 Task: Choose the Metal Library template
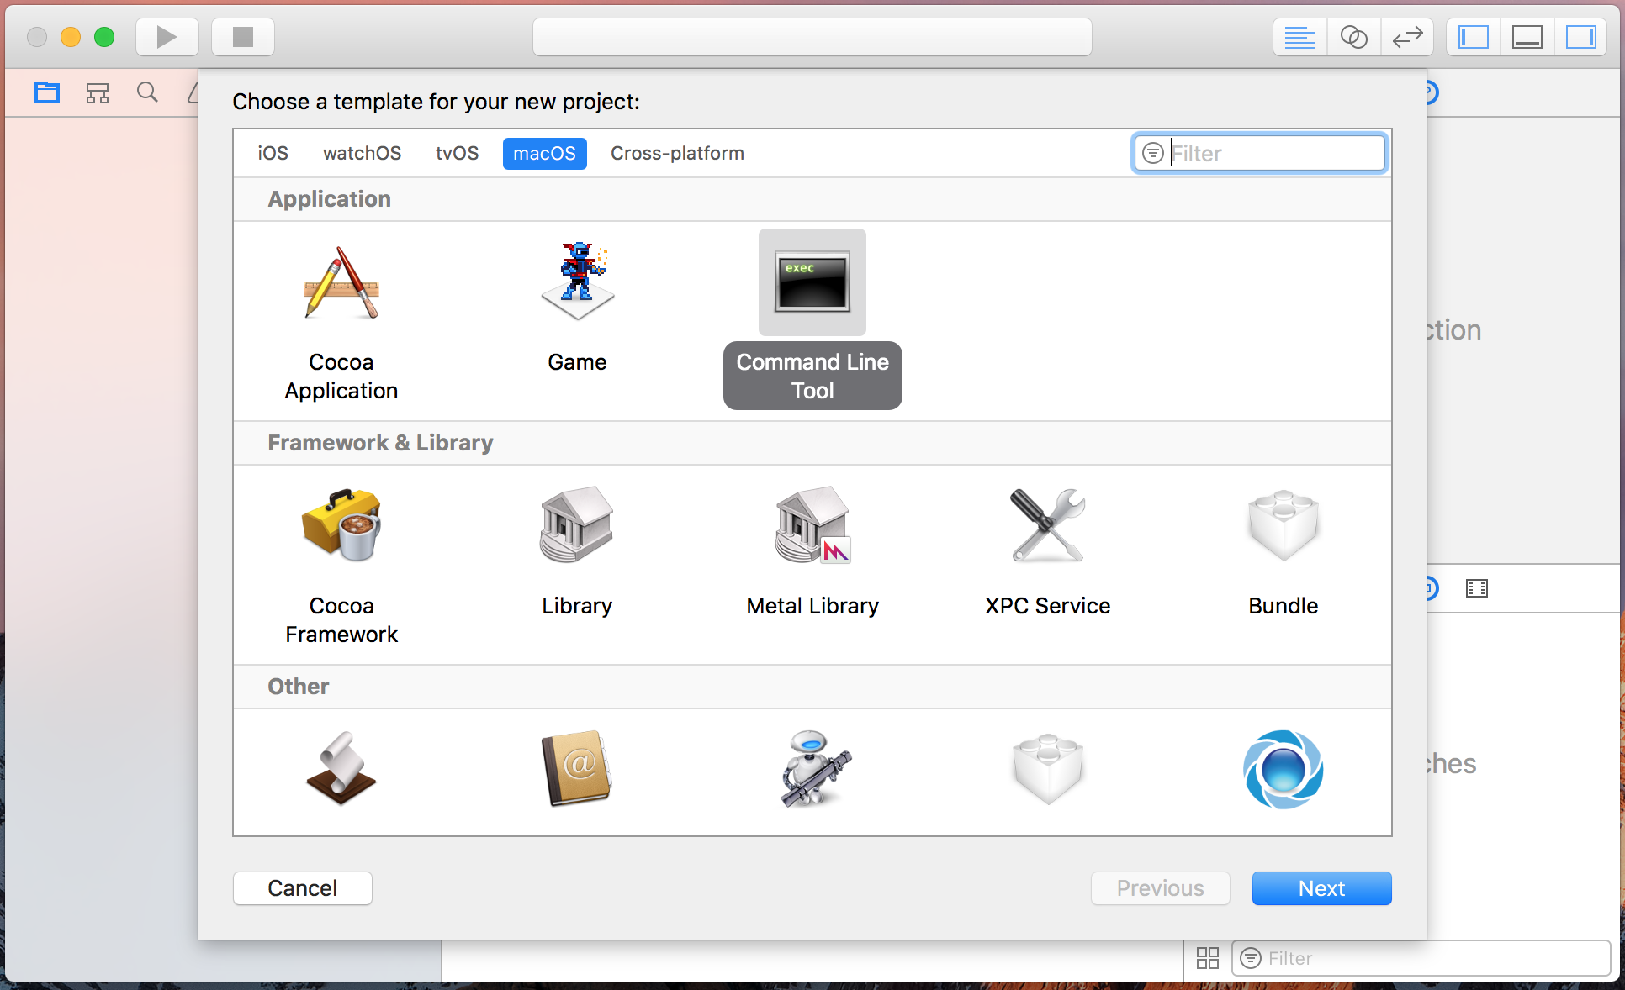point(812,550)
